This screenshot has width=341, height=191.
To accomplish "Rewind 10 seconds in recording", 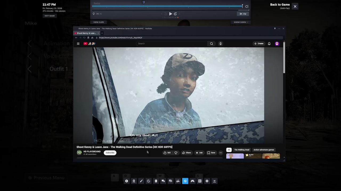I will pos(166,14).
